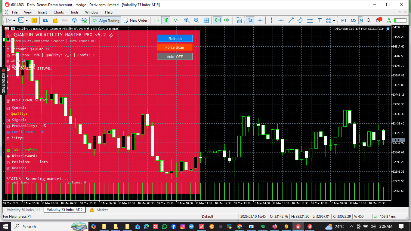Image resolution: width=411 pixels, height=231 pixels.
Task: Open the Tools menu
Action: click(74, 12)
